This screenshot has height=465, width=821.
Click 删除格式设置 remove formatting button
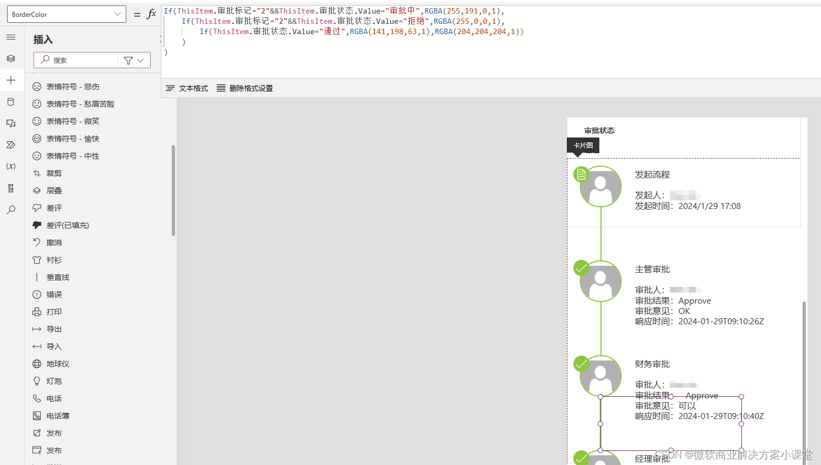point(245,88)
